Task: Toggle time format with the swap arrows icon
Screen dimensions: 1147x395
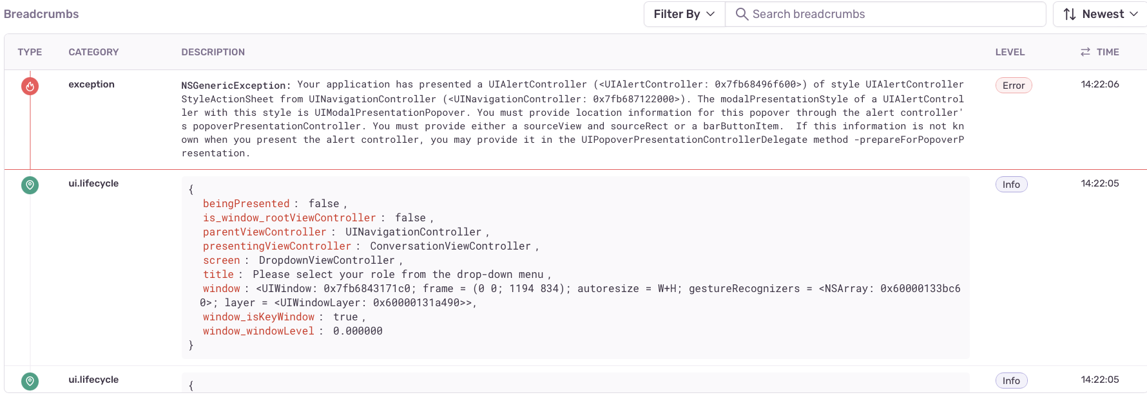Action: coord(1085,52)
